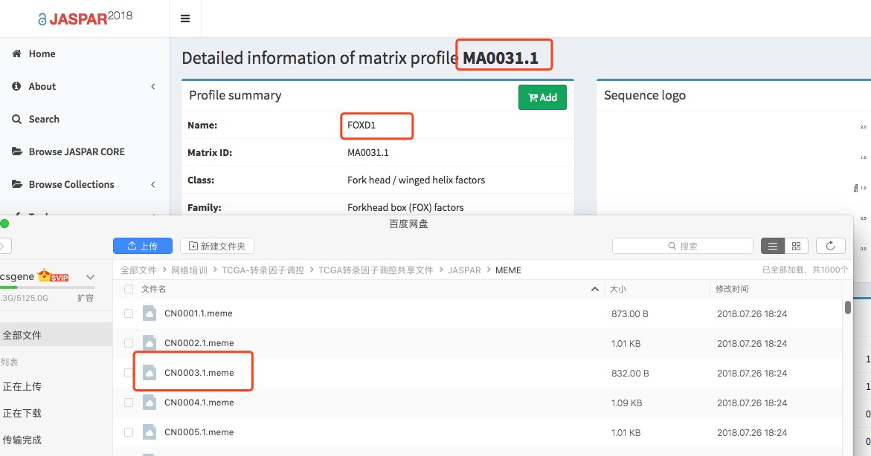Click the MEME breadcrumb
This screenshot has width=871, height=456.
[x=508, y=270]
